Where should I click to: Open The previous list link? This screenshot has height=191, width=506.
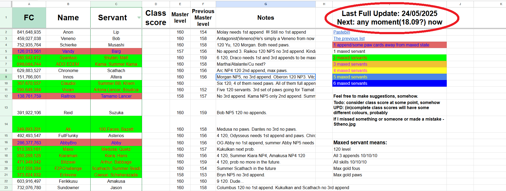349,38
